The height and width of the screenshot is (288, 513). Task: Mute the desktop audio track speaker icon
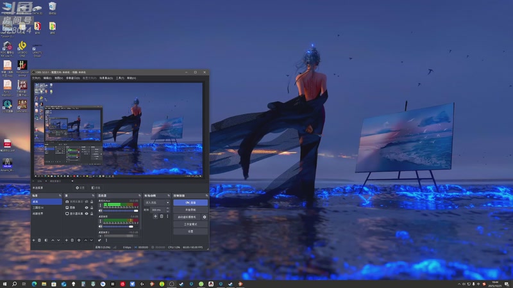[x=101, y=227]
